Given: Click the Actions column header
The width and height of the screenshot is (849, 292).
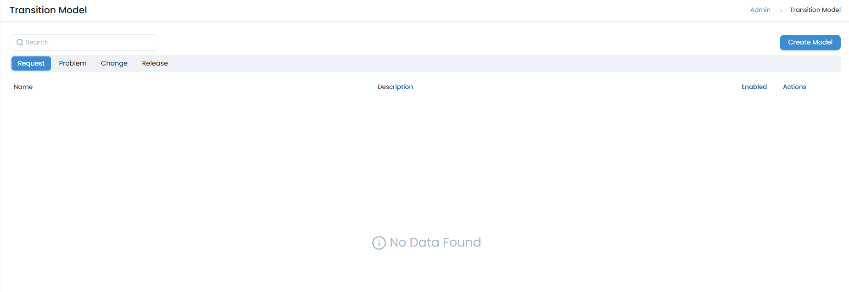Looking at the screenshot, I should [794, 87].
